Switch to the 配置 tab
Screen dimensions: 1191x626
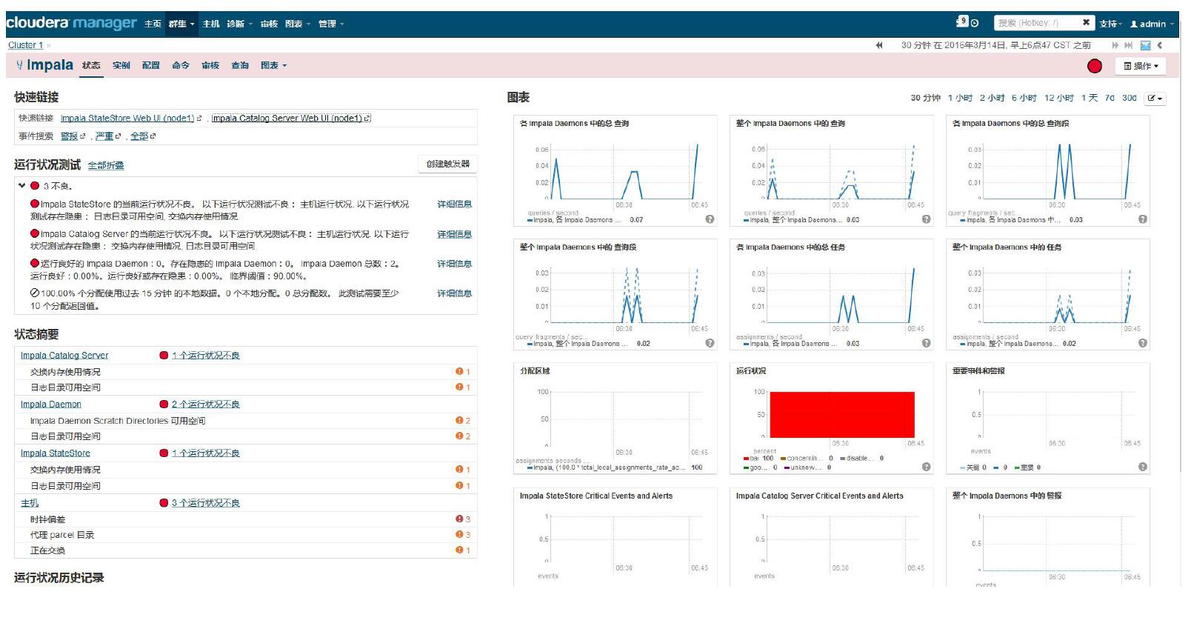(151, 65)
